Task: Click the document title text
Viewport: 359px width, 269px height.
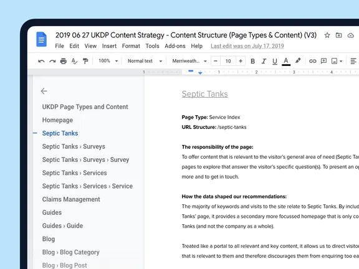Action: coord(186,35)
